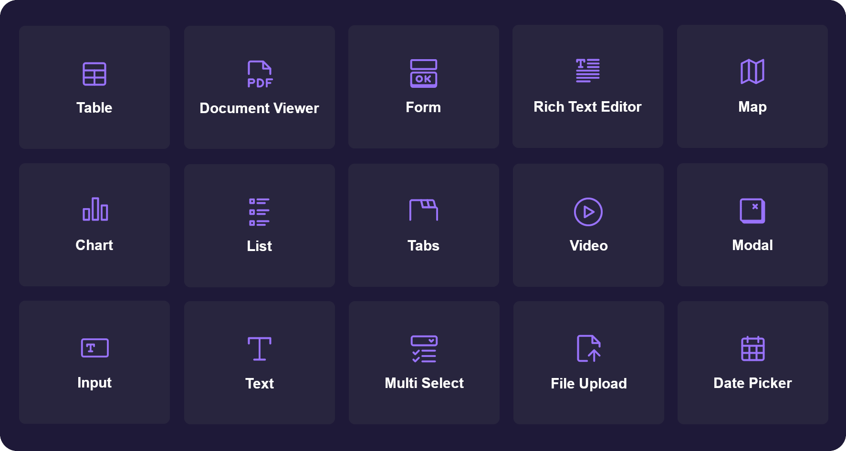Select the PDF Document Viewer icon
This screenshot has height=451, width=846.
point(260,74)
